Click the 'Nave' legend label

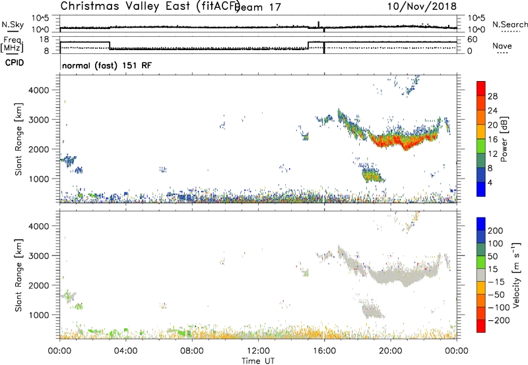pyautogui.click(x=502, y=45)
